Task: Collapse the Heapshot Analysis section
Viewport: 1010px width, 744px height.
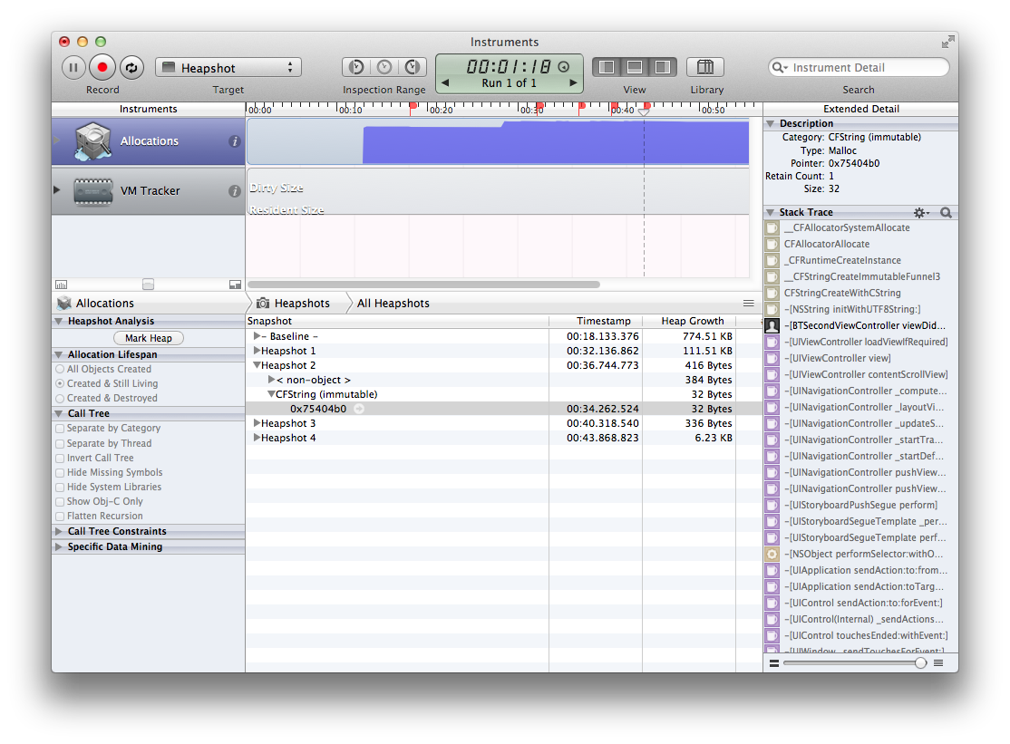Action: (x=59, y=321)
